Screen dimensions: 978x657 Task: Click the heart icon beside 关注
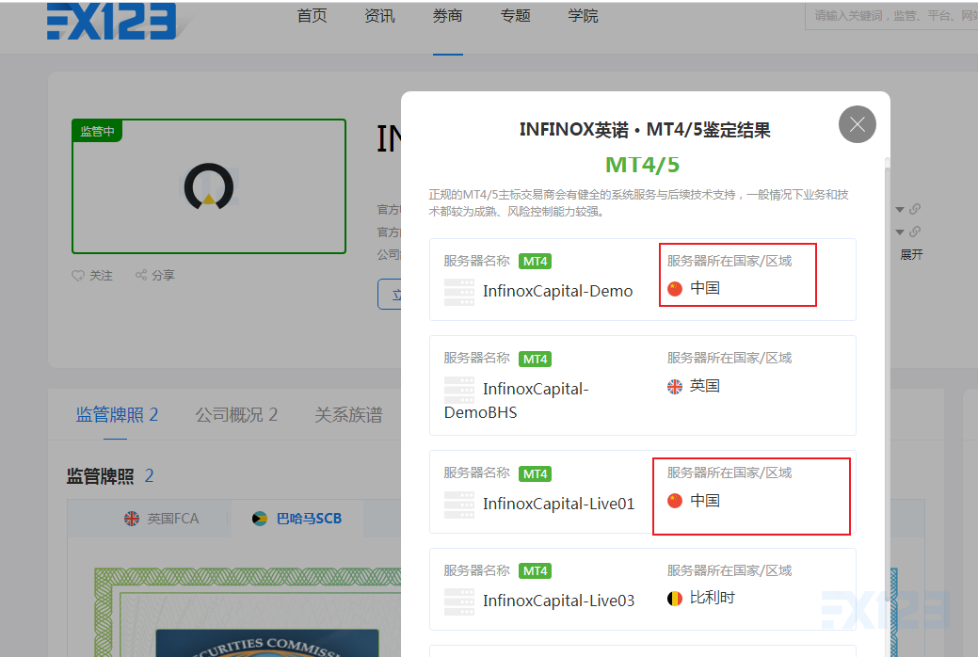coord(78,276)
